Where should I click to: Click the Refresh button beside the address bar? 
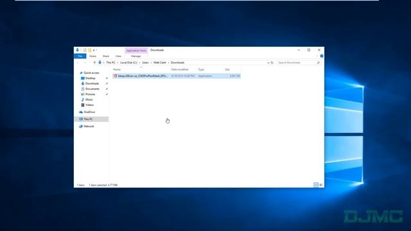coord(272,63)
